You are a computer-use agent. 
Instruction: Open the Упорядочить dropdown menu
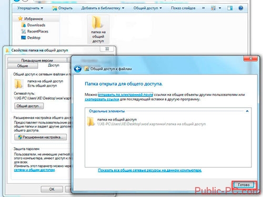[30, 8]
